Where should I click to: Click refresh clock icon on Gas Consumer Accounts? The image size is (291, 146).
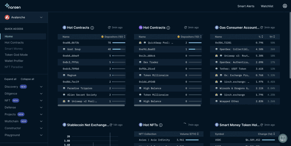pyautogui.click(x=262, y=27)
